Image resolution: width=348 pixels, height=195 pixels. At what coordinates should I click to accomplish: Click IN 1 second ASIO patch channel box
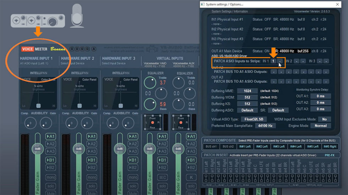(280, 61)
